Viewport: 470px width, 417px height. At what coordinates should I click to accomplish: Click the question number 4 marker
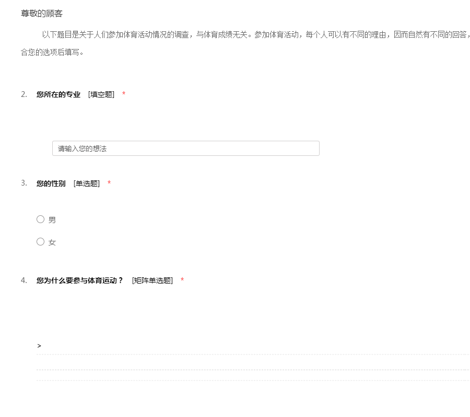(24, 280)
